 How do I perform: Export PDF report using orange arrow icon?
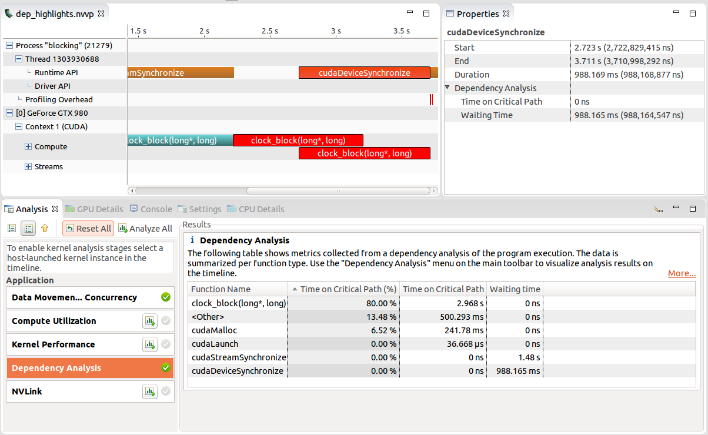45,228
